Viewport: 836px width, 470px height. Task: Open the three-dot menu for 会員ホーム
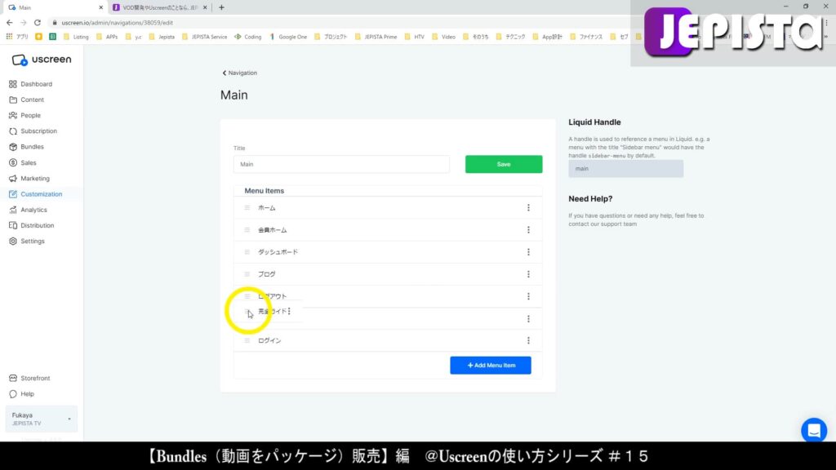point(528,229)
